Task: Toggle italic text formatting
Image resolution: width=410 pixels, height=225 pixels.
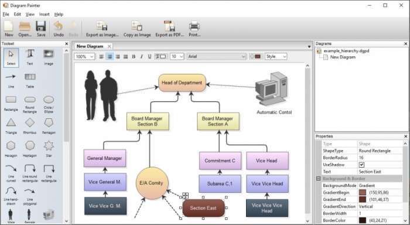Action: tap(142, 56)
